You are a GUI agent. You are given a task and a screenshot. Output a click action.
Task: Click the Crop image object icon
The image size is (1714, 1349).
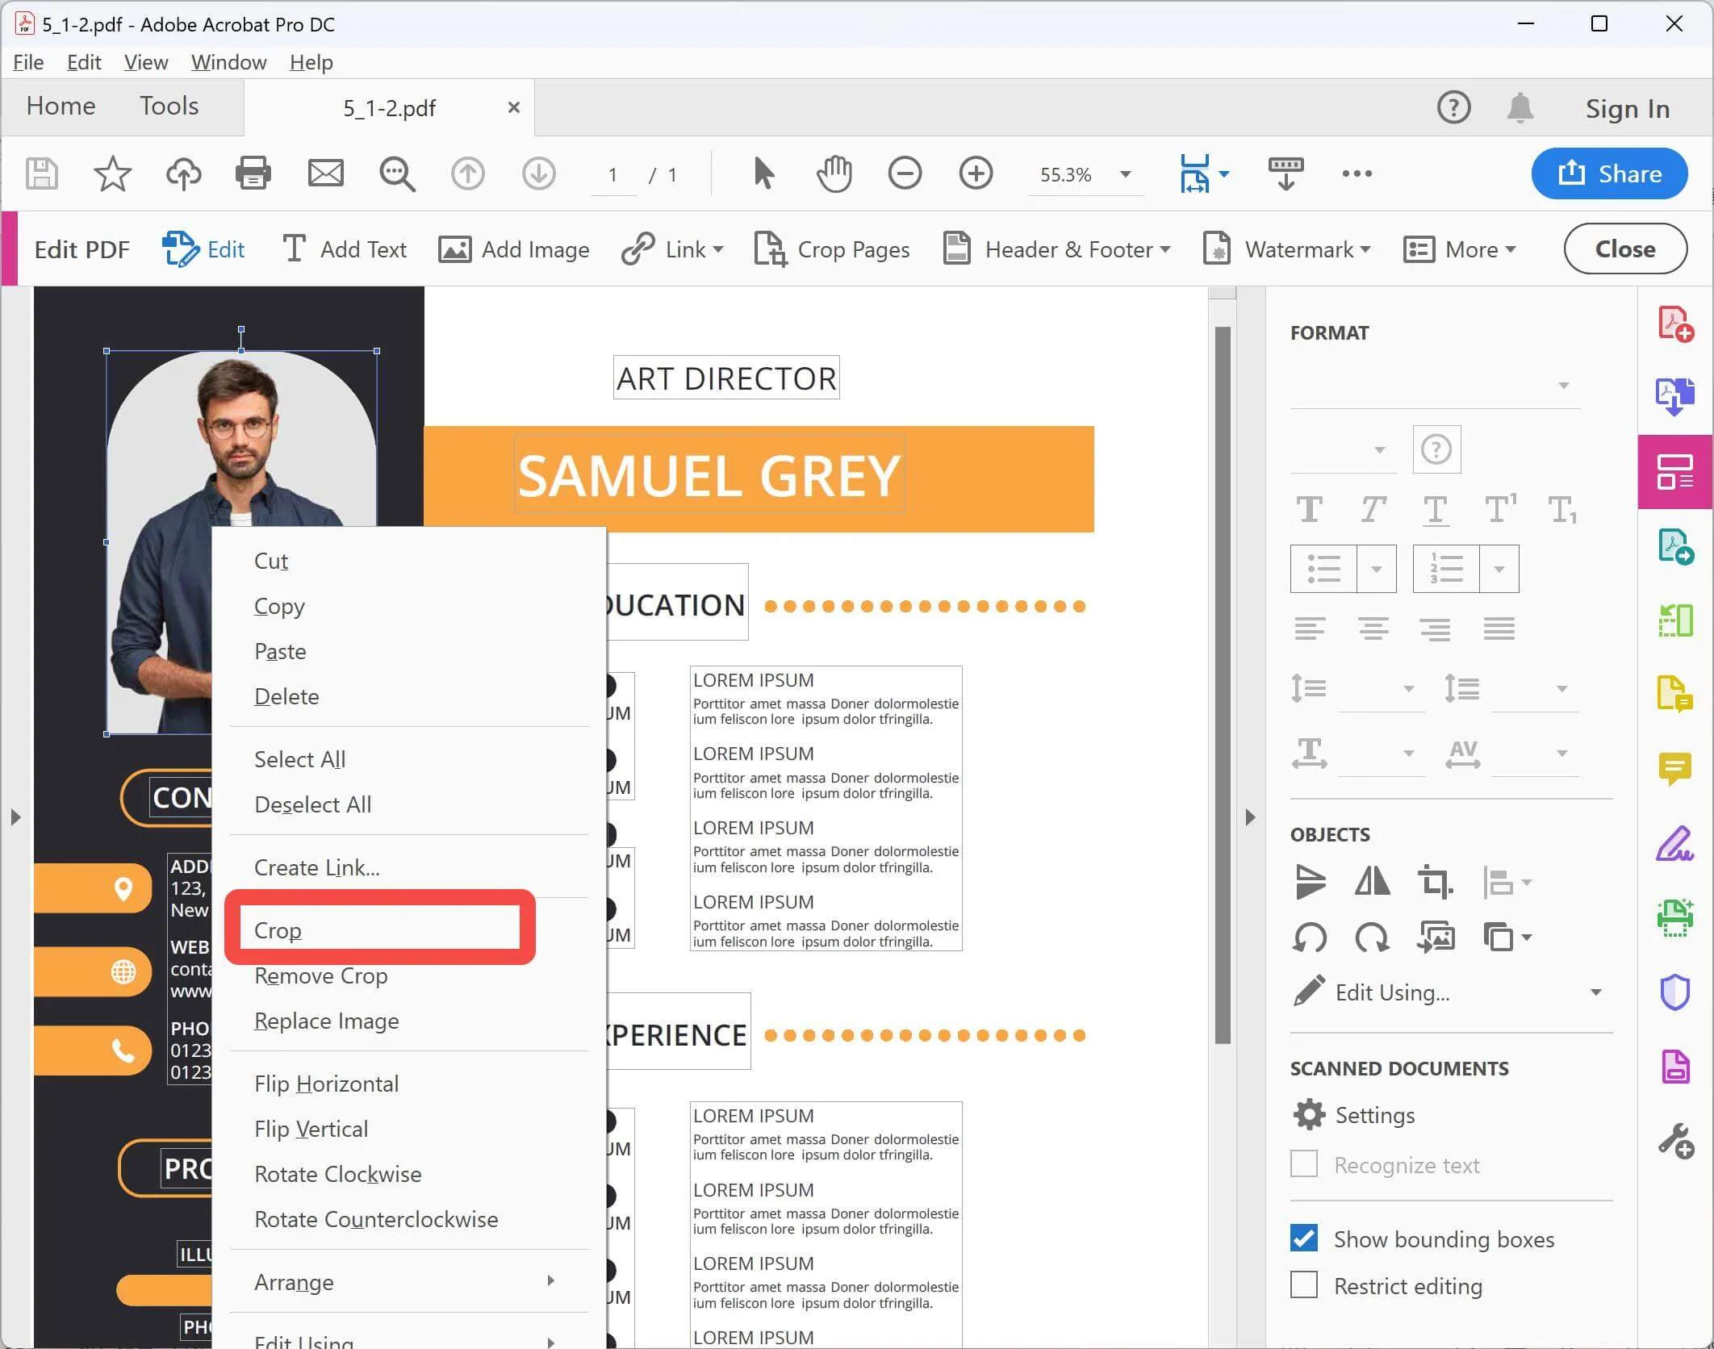click(1436, 881)
